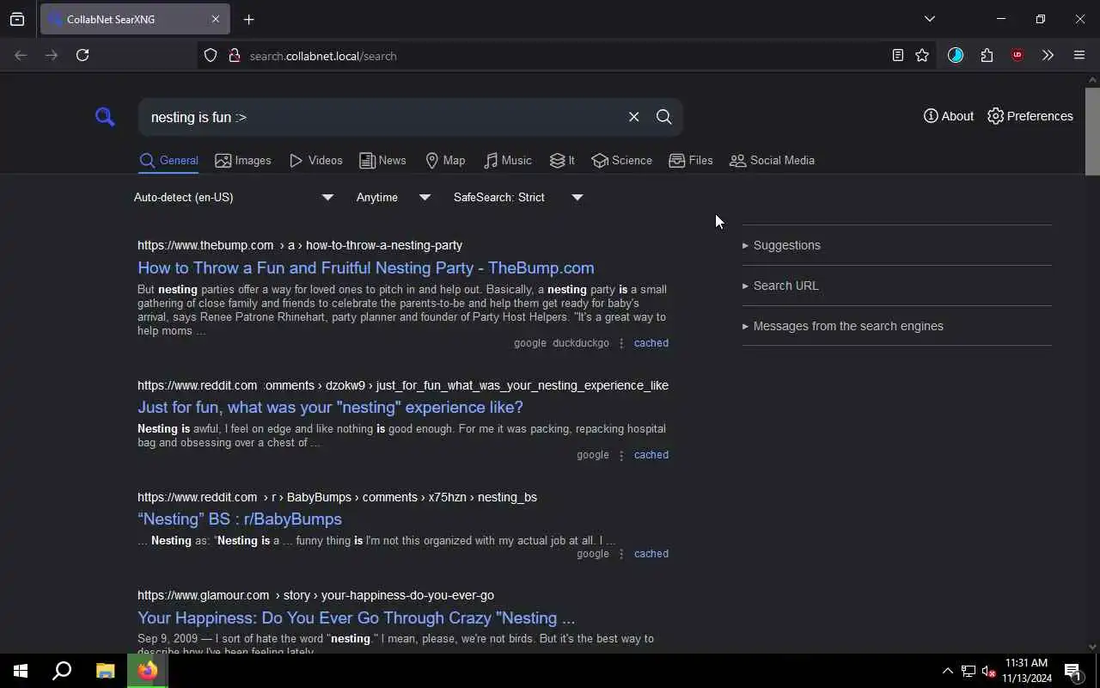Open the Windows Start menu
1100x688 pixels.
point(21,671)
